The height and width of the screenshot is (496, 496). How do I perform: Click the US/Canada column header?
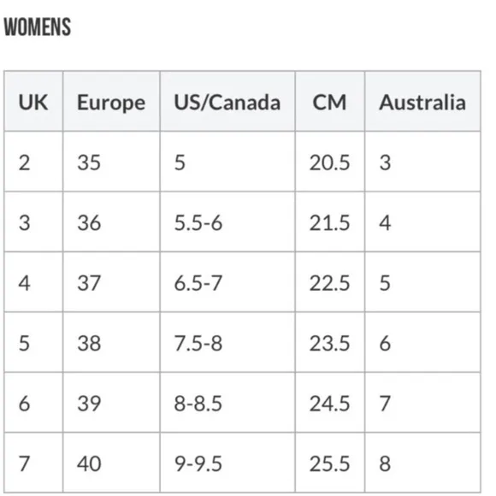point(227,101)
